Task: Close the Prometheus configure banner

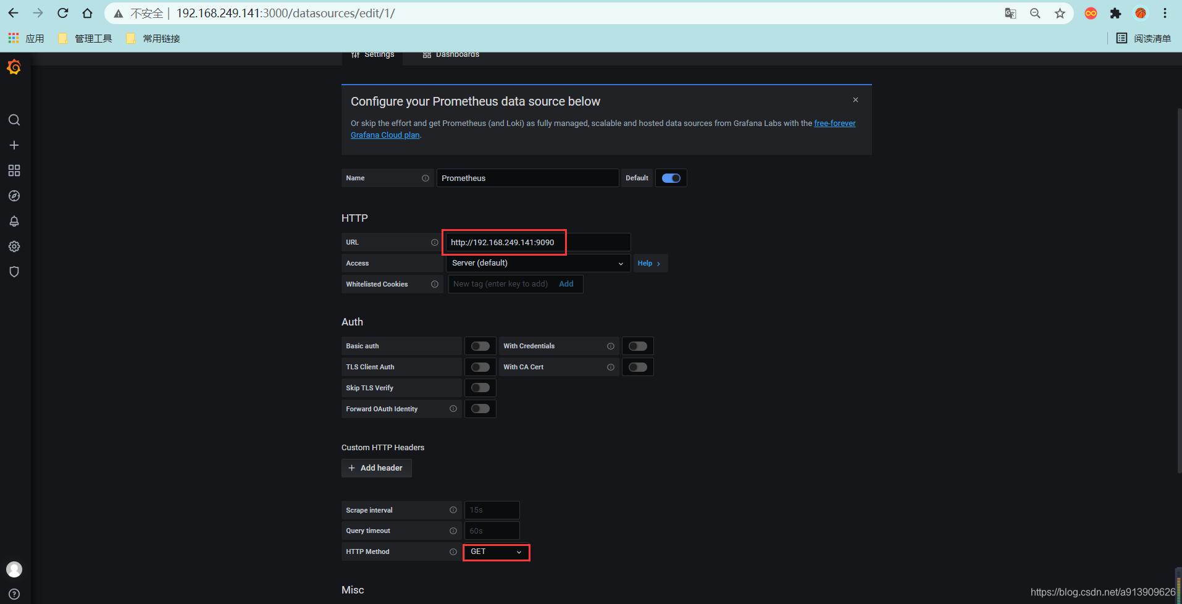Action: pyautogui.click(x=855, y=100)
